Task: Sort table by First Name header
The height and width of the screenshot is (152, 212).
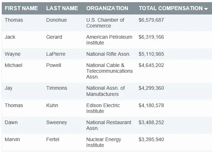Action: click(21, 8)
